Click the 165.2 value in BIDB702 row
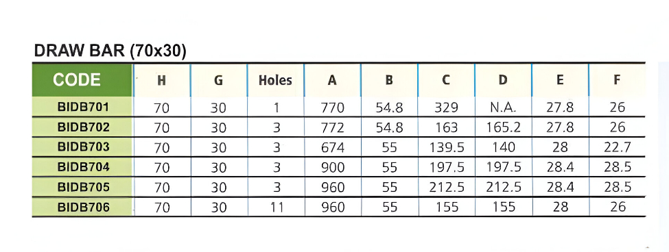669x252 pixels. (x=503, y=127)
